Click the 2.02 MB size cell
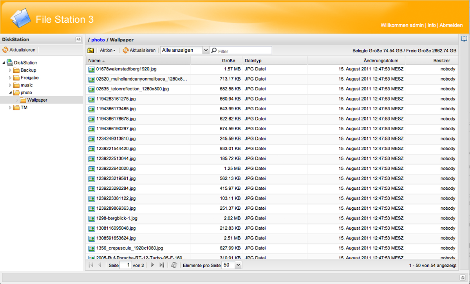 tap(232, 218)
